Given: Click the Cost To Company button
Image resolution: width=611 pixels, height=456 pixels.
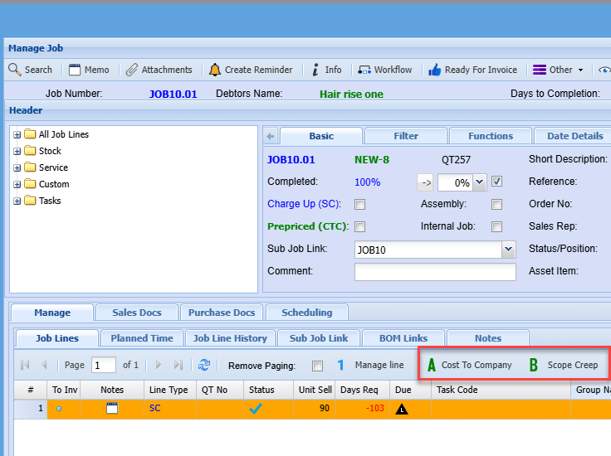Looking at the screenshot, I should (469, 365).
